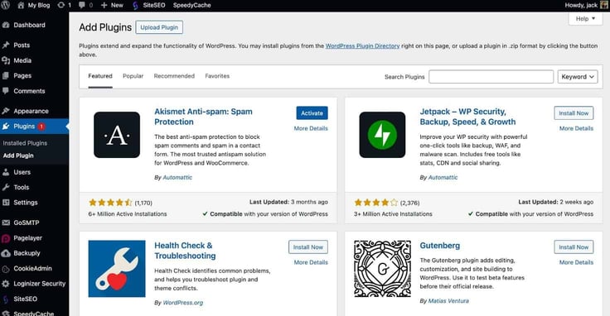Click the Comments icon in sidebar
Screen dimensions: 610x316
click(6, 91)
